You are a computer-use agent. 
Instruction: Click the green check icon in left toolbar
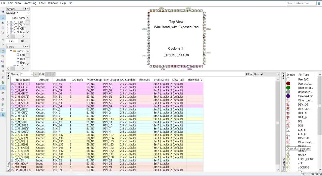click(x=3, y=104)
